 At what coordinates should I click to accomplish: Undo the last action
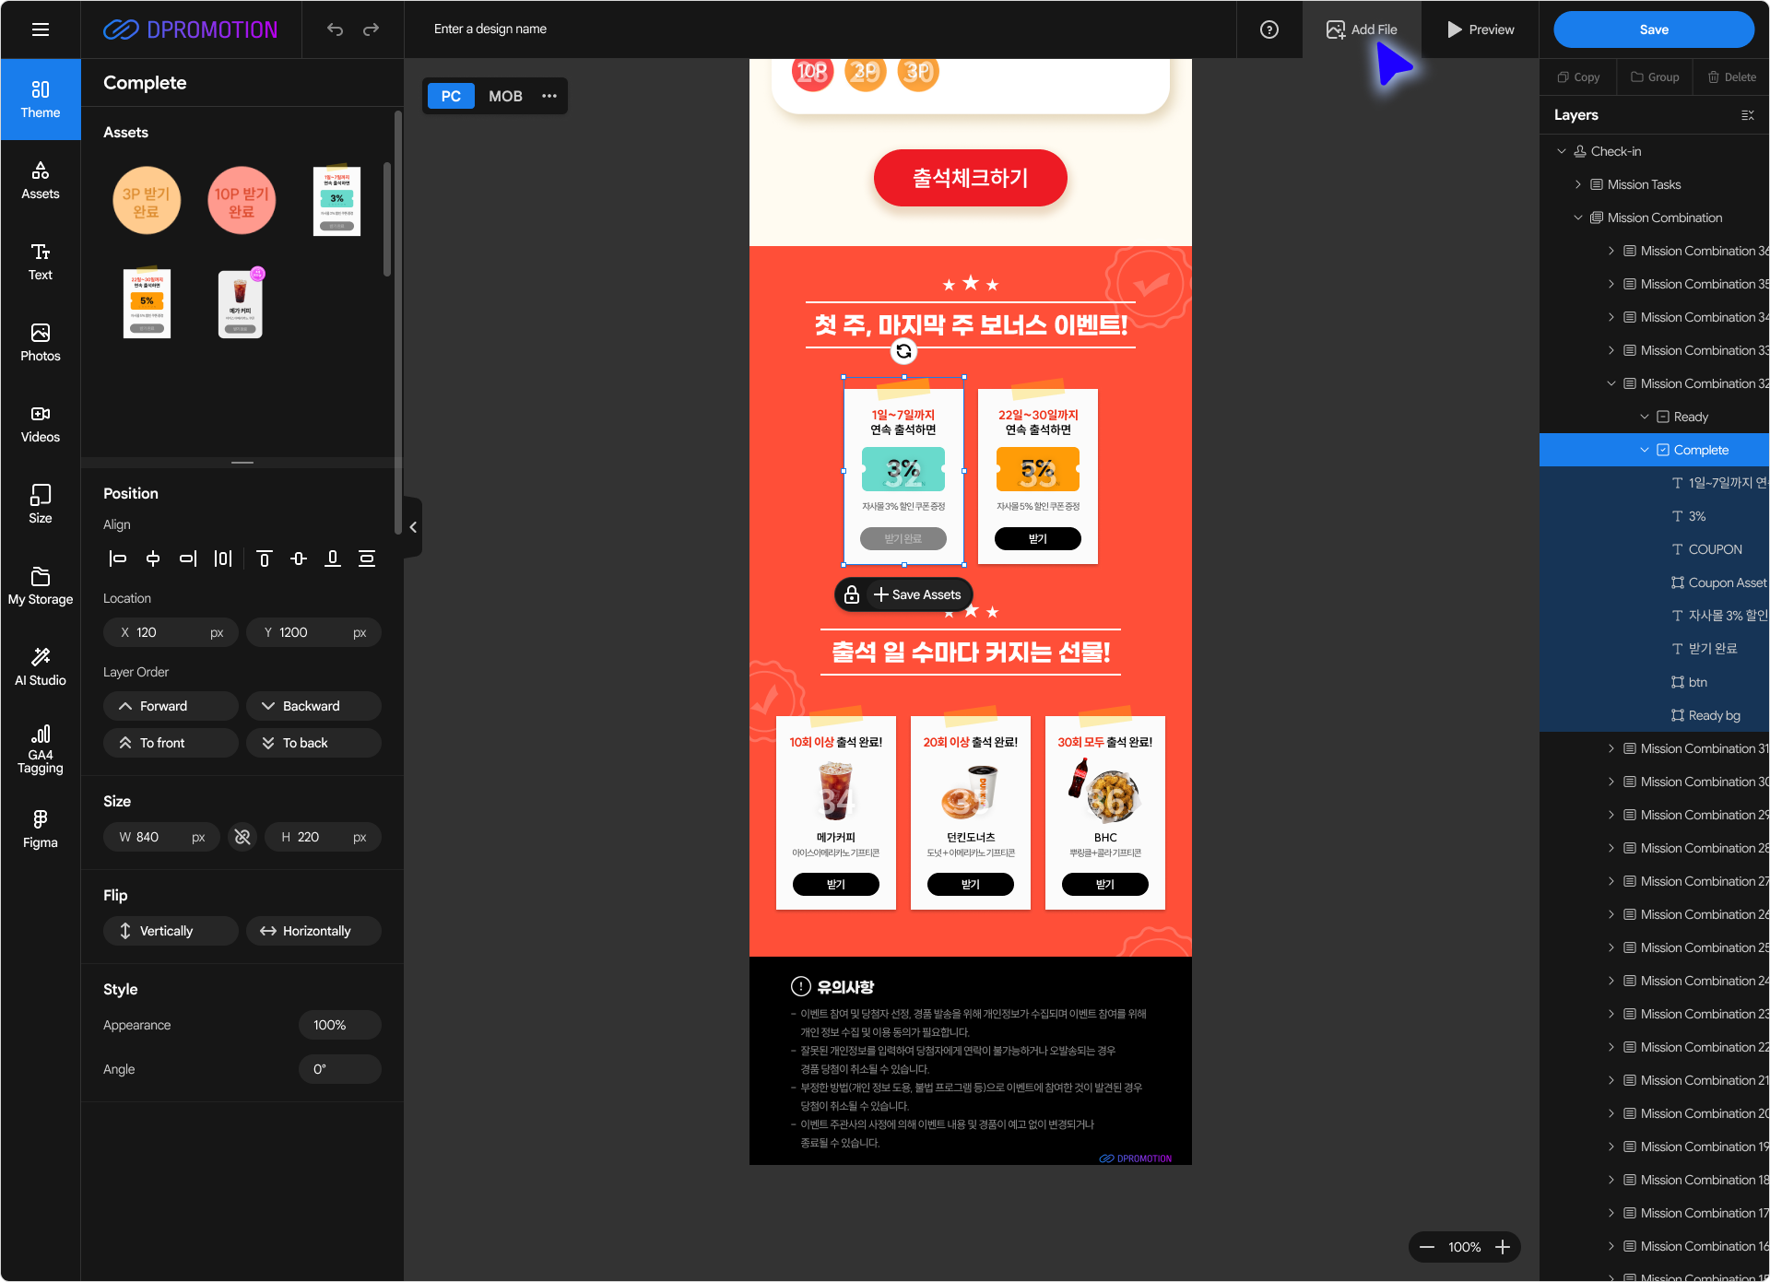pos(335,29)
